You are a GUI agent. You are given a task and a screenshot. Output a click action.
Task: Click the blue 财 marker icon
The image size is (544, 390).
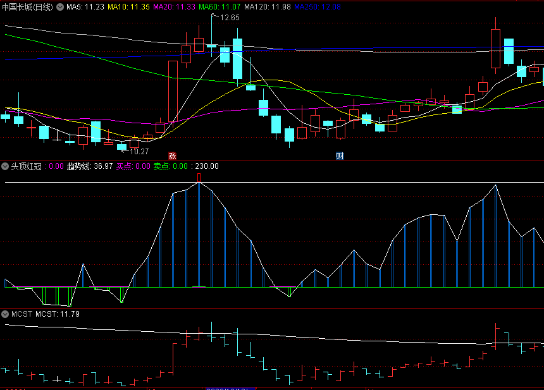pos(340,155)
